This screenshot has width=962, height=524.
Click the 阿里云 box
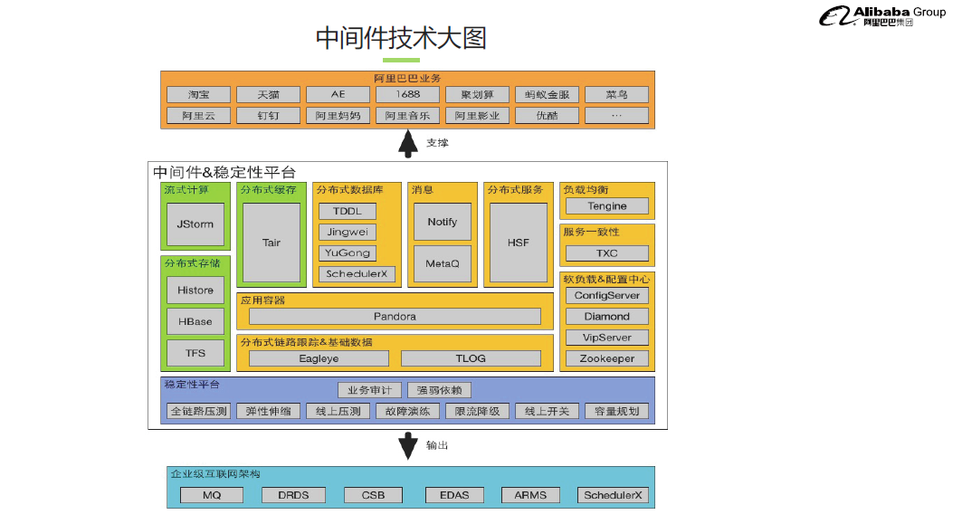tap(198, 116)
